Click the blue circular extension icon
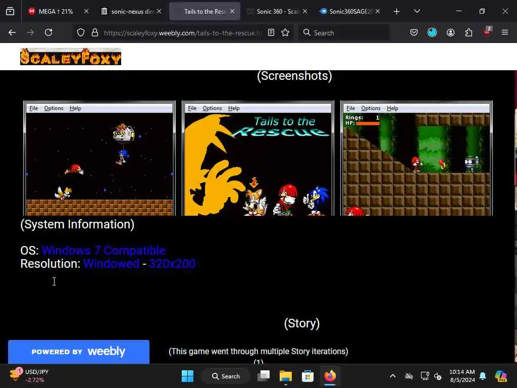 432,33
